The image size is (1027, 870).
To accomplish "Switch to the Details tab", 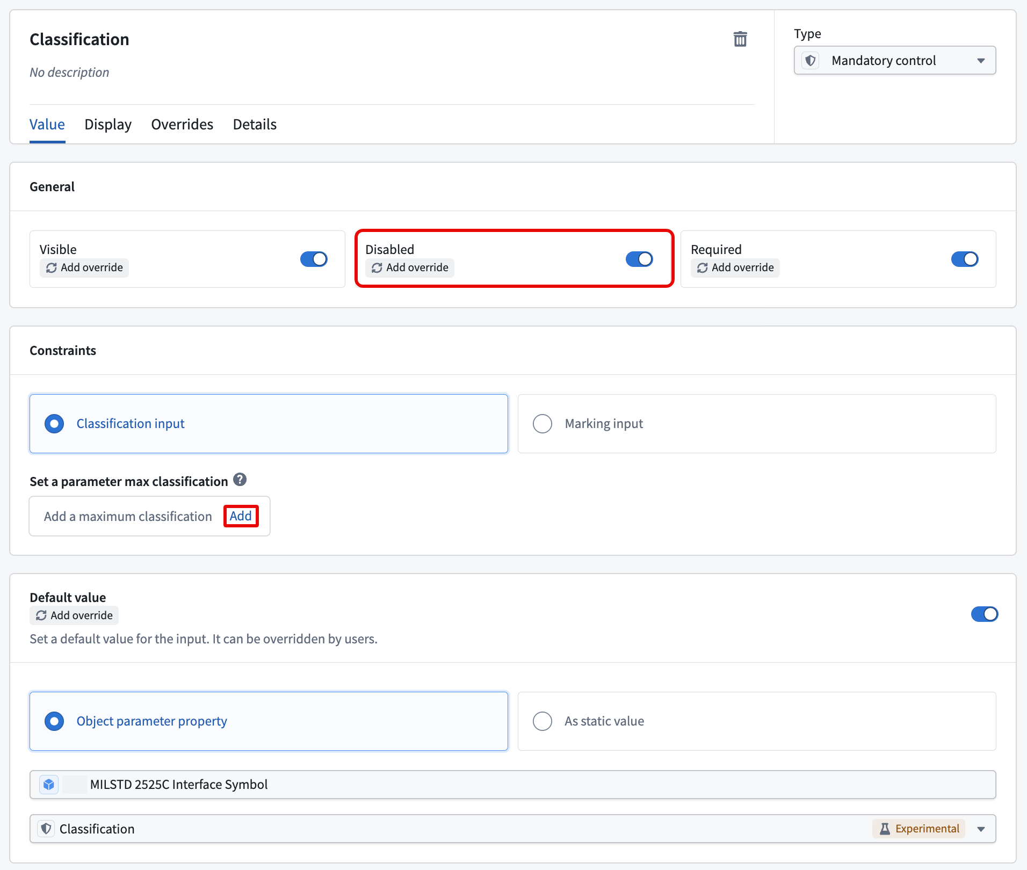I will [x=255, y=125].
